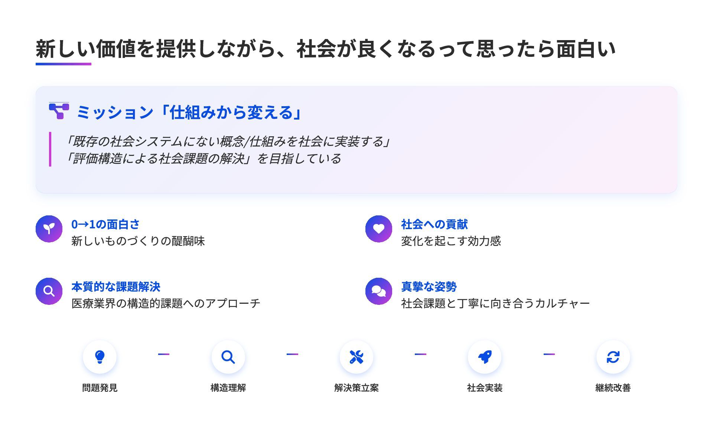Click the gradient underline beneath the main title
The height and width of the screenshot is (430, 713).
[x=64, y=64]
